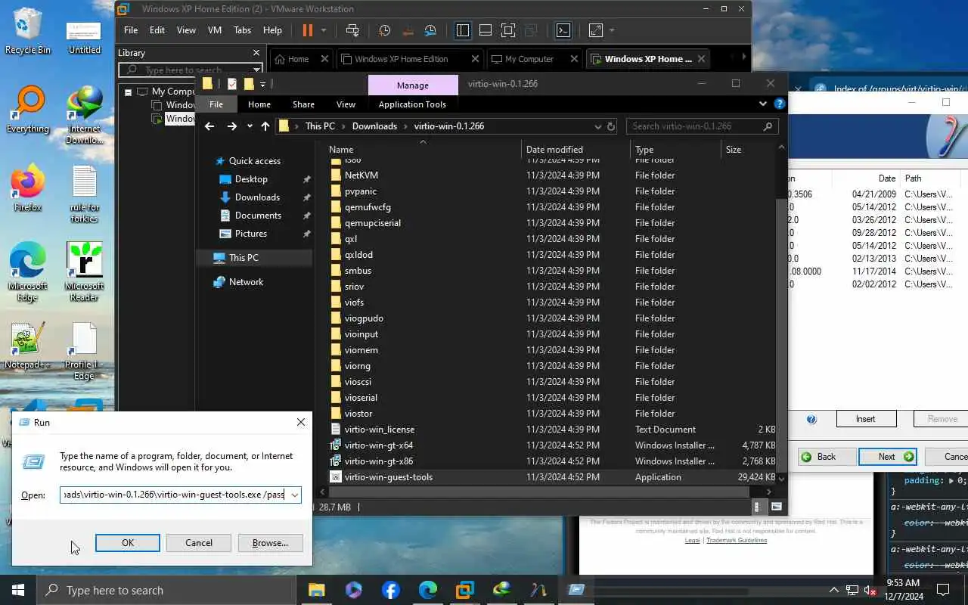Select Quick access in navigation pane
Viewport: 968px width, 605px height.
click(x=254, y=161)
